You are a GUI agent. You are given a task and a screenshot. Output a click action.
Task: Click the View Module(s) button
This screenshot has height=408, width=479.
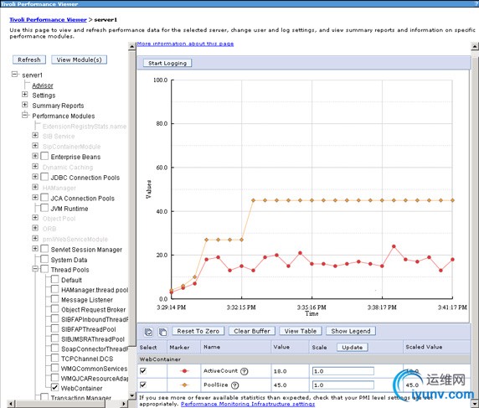tap(79, 59)
